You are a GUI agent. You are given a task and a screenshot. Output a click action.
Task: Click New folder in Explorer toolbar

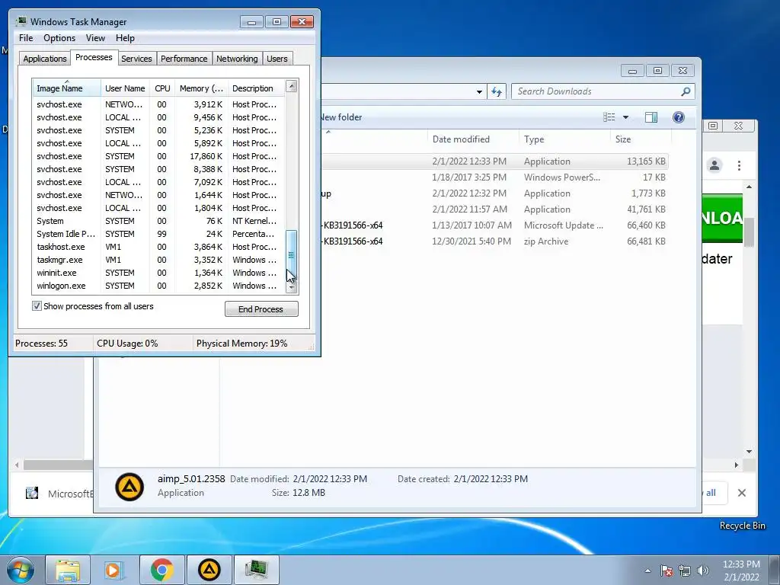(x=340, y=117)
